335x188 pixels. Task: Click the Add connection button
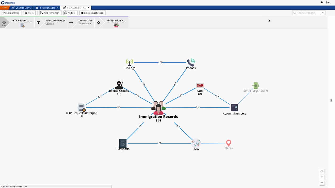coord(50,13)
